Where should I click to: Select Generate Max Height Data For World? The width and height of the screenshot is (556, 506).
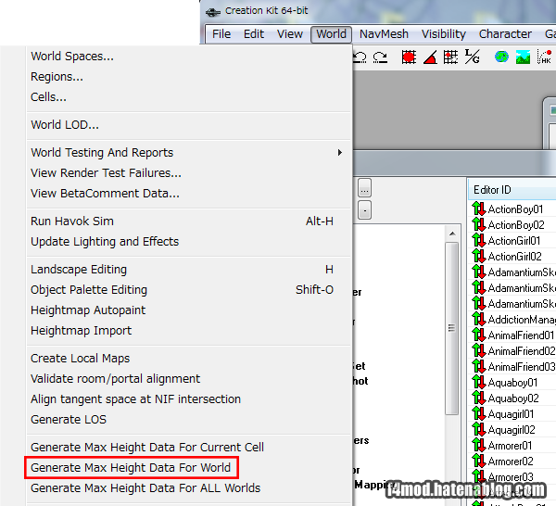tap(189, 468)
